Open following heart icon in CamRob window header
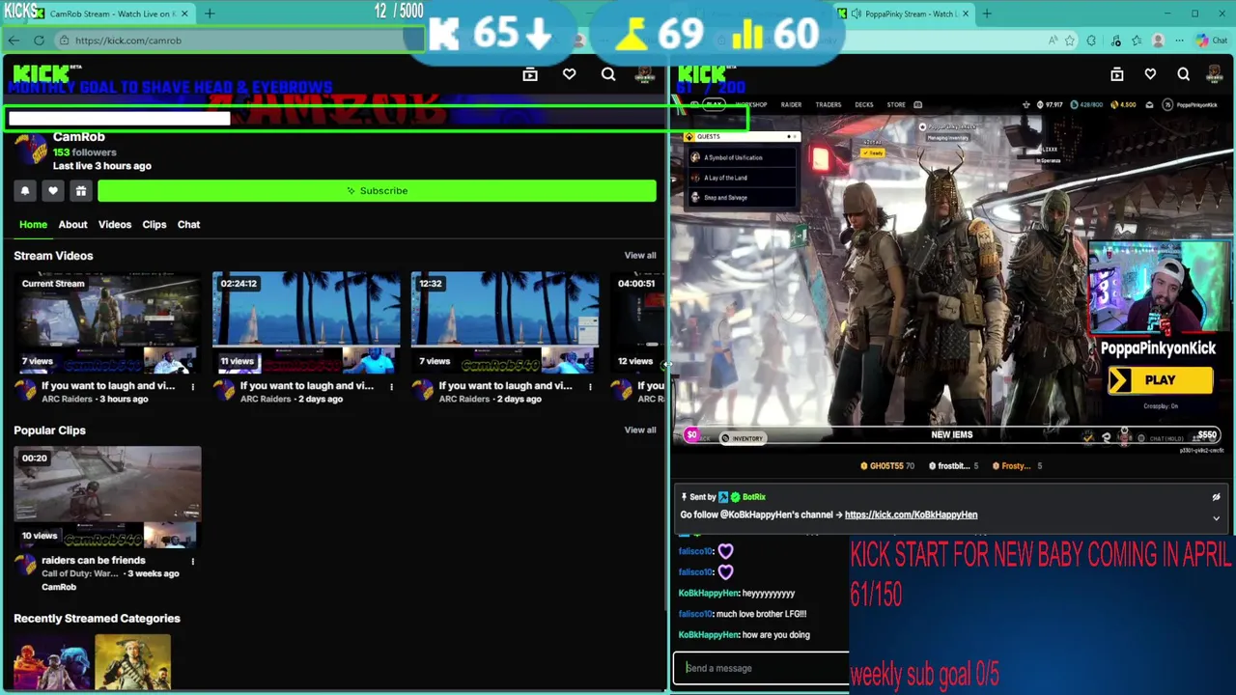1236x695 pixels. click(x=569, y=74)
